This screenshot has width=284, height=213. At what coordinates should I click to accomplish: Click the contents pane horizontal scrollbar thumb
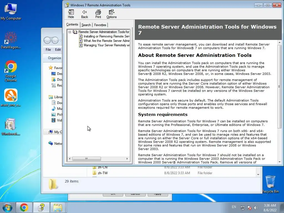87,159
